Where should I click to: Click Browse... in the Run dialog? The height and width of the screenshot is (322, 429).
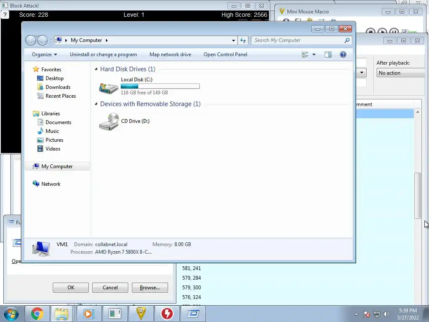point(150,288)
